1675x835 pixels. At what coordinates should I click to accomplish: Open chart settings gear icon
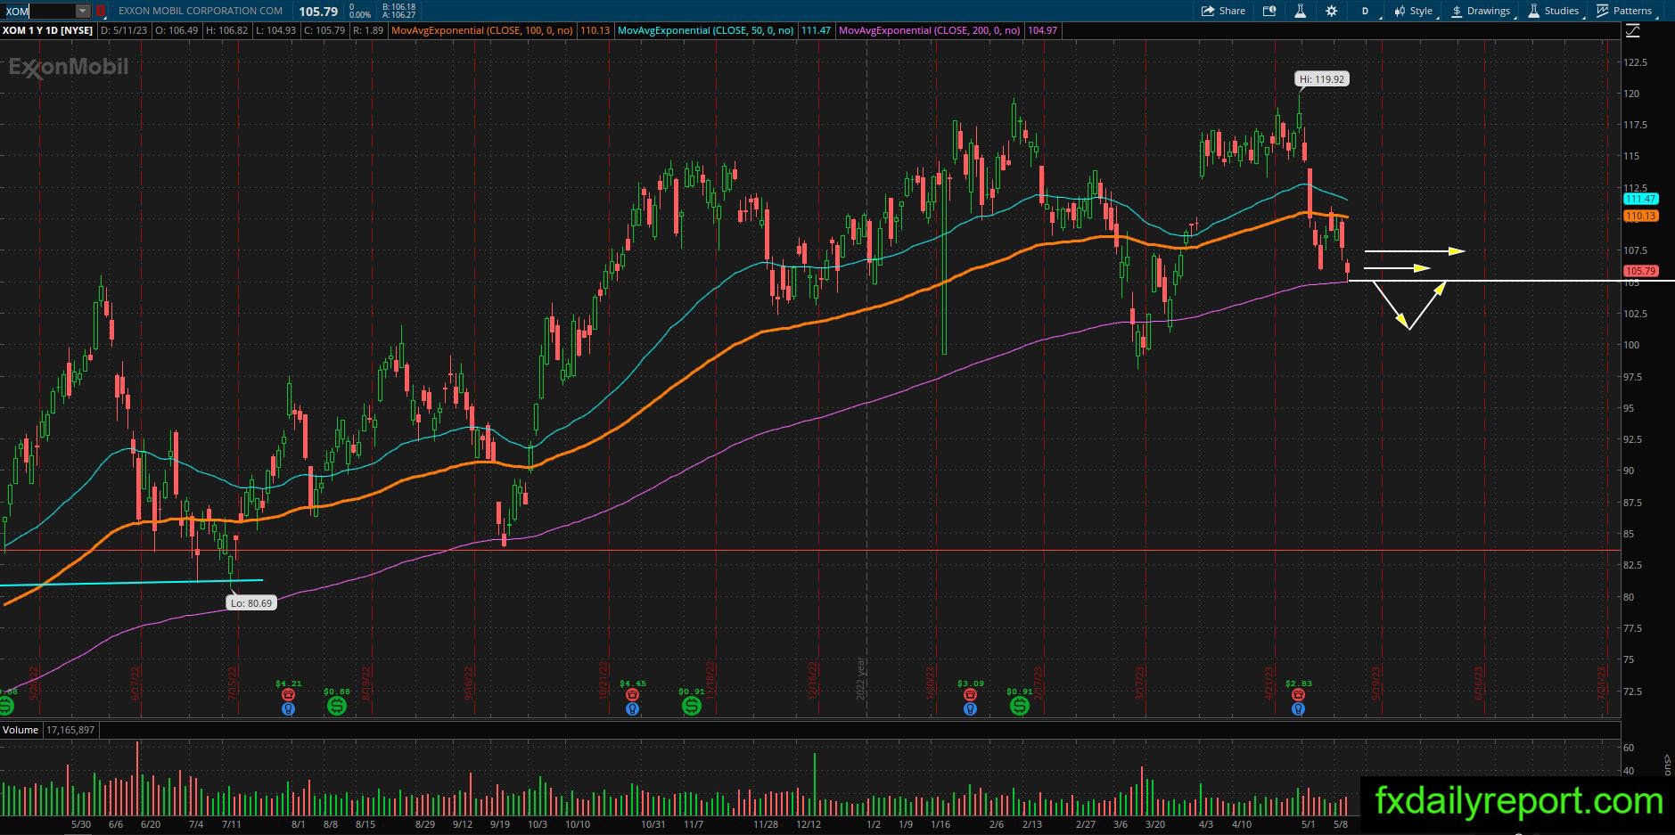pyautogui.click(x=1331, y=11)
